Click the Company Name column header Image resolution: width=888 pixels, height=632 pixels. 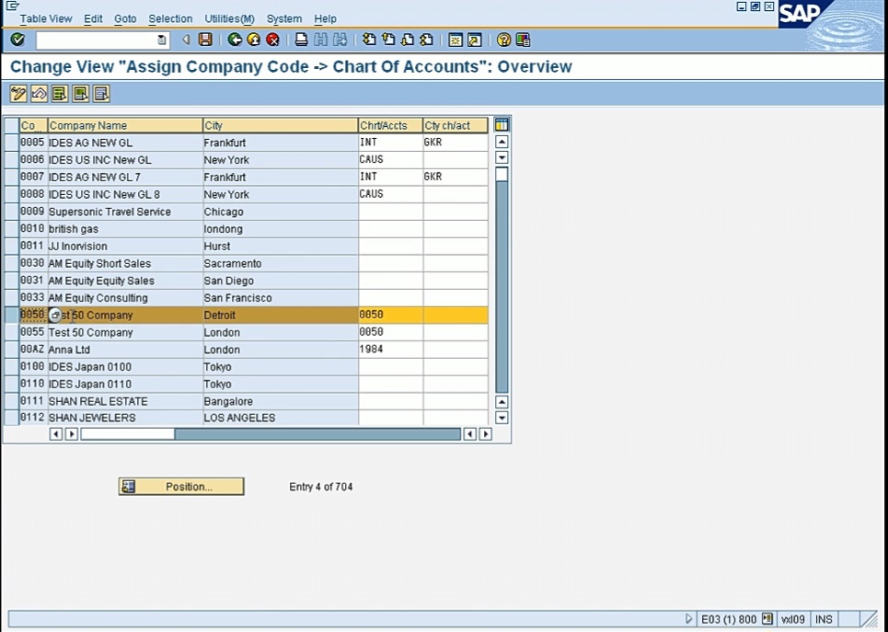pos(125,125)
